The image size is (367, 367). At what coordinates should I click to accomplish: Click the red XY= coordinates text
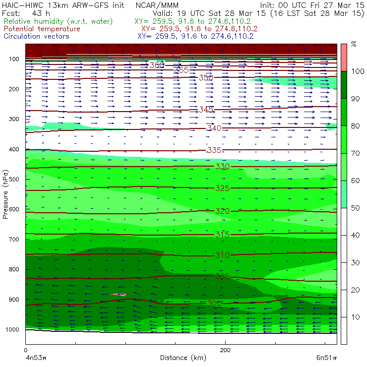click(x=199, y=29)
